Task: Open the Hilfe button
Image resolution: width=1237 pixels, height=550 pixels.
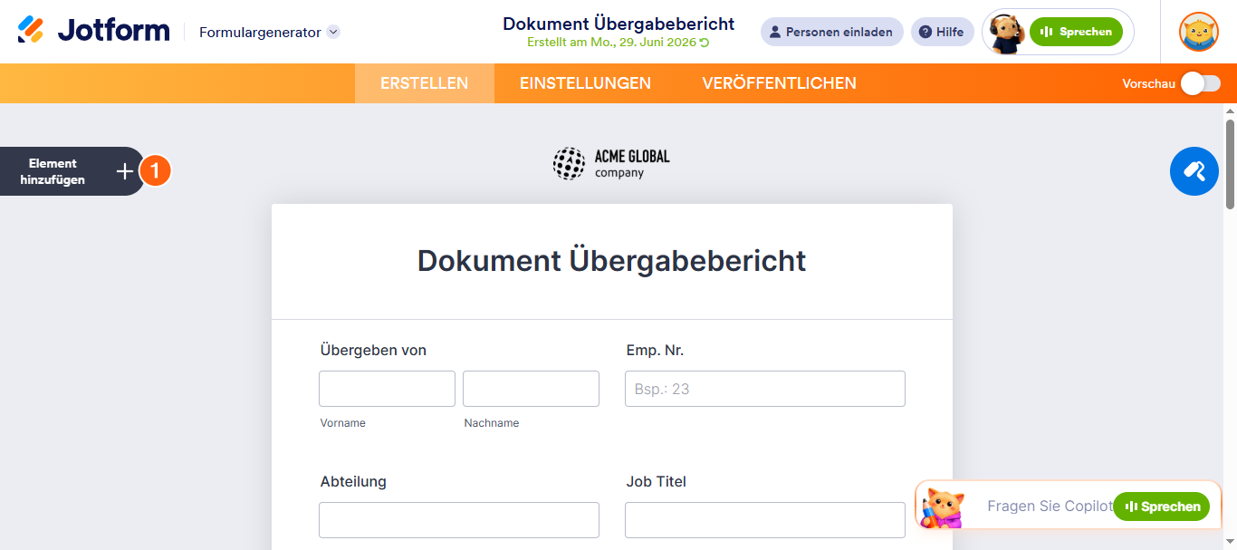Action: [942, 32]
